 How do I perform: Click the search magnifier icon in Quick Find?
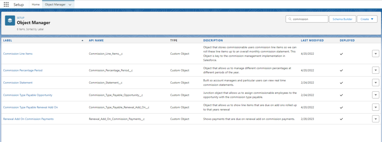pos(289,19)
